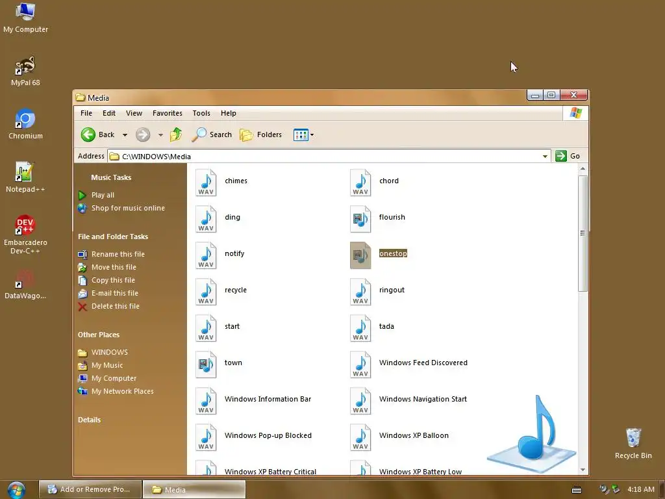The image size is (665, 499).
Task: Select Windows Navigation Start file icon
Action: coord(360,401)
